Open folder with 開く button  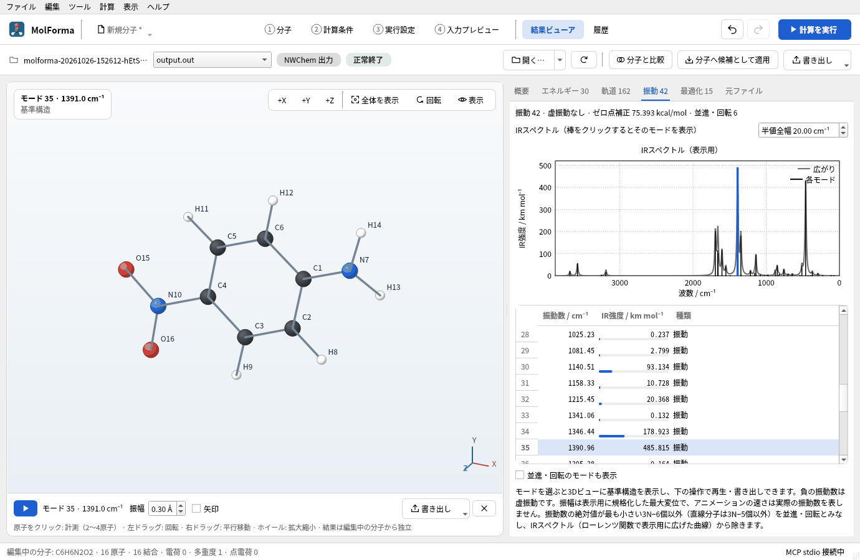click(x=528, y=60)
